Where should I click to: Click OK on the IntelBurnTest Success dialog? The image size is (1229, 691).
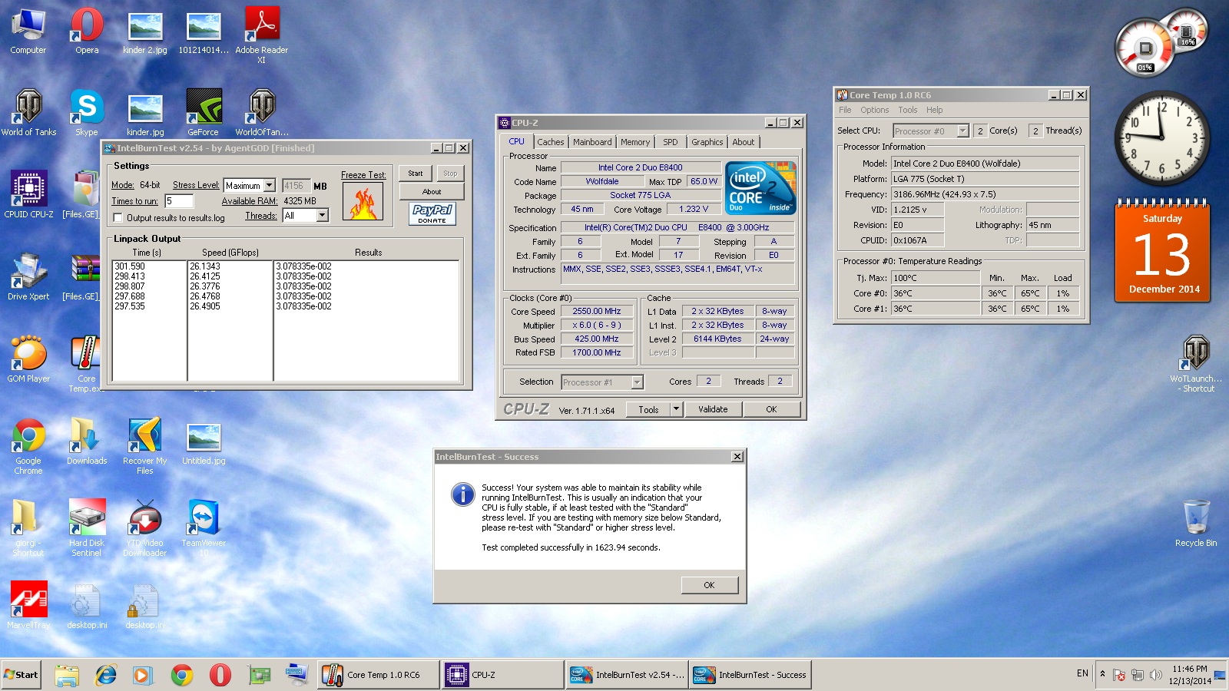coord(708,584)
